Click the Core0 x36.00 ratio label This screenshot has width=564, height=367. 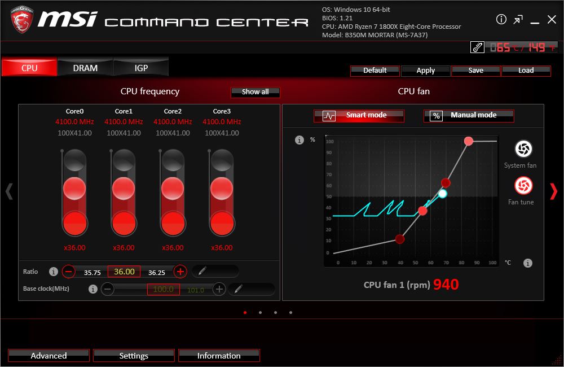(x=74, y=248)
